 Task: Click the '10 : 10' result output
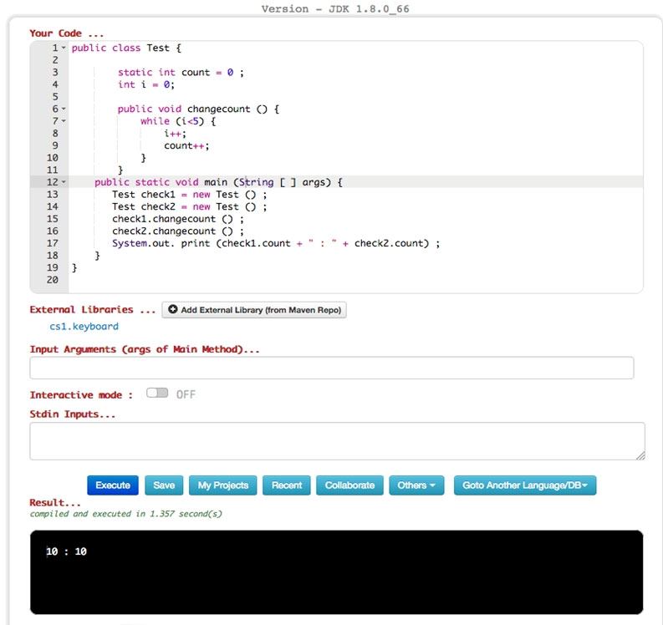click(x=66, y=551)
